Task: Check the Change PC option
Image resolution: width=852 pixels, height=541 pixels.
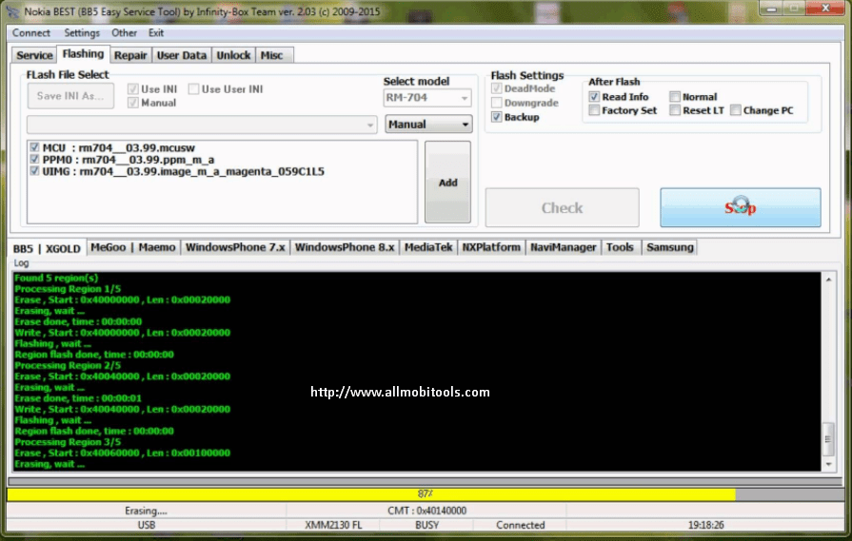Action: 736,110
